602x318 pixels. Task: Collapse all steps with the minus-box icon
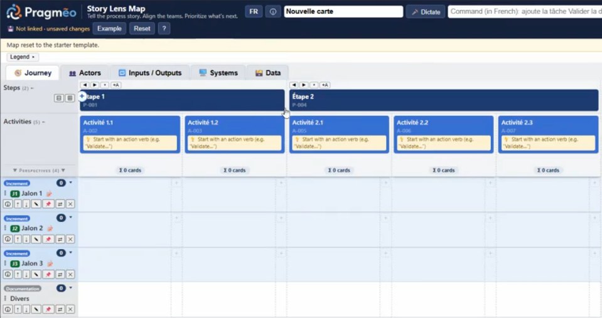(59, 98)
